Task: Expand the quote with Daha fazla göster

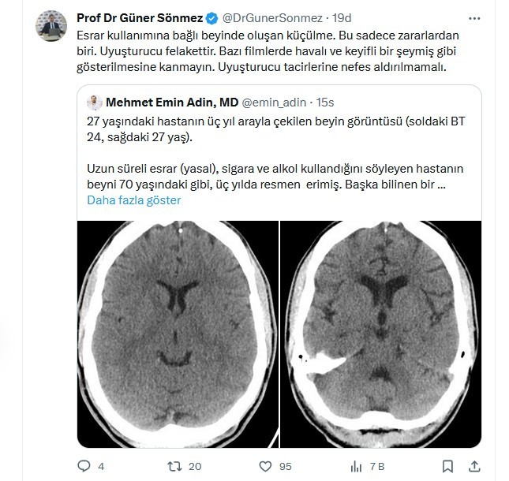Action: [133, 200]
